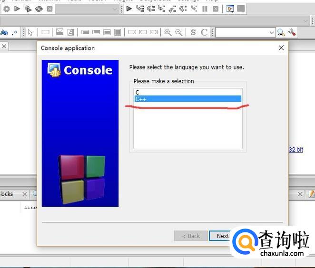Close the editor tab with the X
The width and height of the screenshot is (315, 268).
pos(4,47)
